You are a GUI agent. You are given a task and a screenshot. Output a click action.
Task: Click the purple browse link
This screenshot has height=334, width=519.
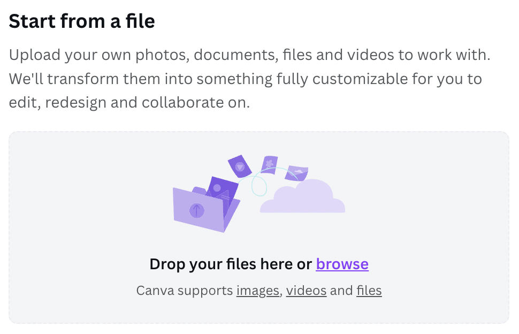tap(342, 264)
